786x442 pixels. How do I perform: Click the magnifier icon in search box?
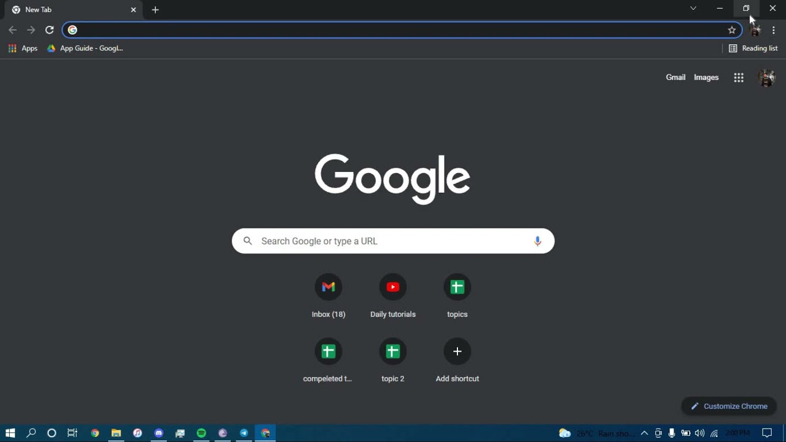point(247,241)
